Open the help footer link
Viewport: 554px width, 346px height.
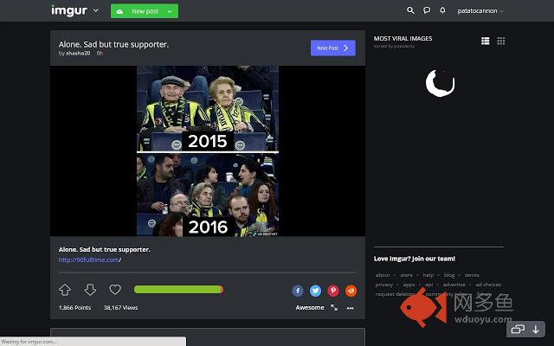point(428,275)
